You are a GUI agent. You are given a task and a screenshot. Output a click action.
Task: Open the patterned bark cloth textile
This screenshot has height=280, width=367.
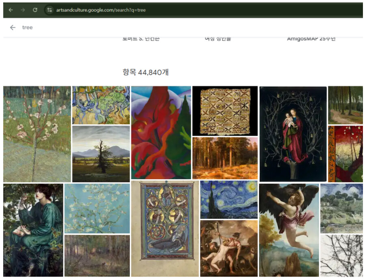225,111
